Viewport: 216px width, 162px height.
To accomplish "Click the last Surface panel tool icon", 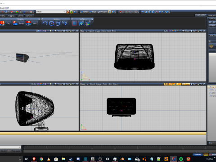I will tap(88, 23).
